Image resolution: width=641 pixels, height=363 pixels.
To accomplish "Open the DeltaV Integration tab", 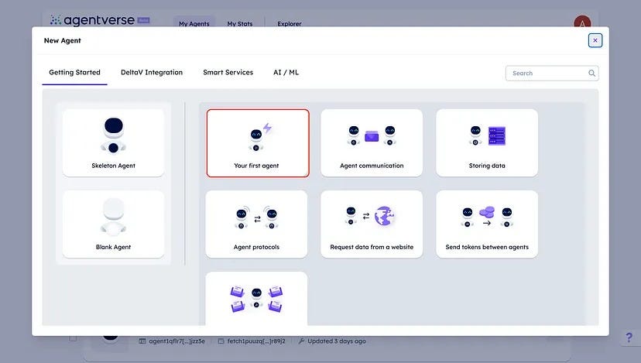I will pos(152,72).
